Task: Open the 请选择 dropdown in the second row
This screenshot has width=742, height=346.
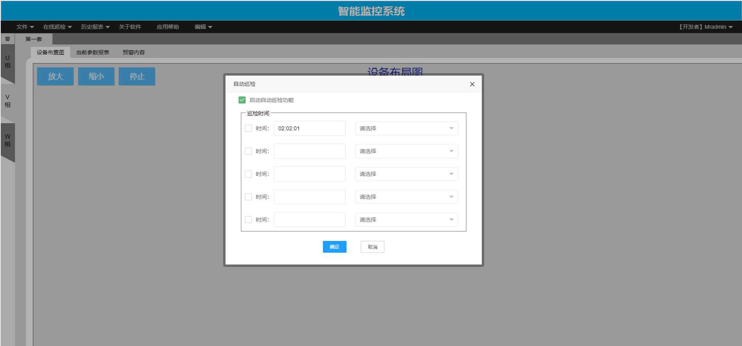Action: point(406,151)
